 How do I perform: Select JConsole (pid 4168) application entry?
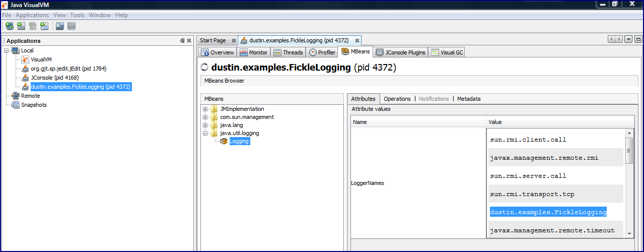click(x=55, y=78)
